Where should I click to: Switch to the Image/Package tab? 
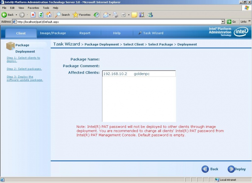tap(53, 33)
